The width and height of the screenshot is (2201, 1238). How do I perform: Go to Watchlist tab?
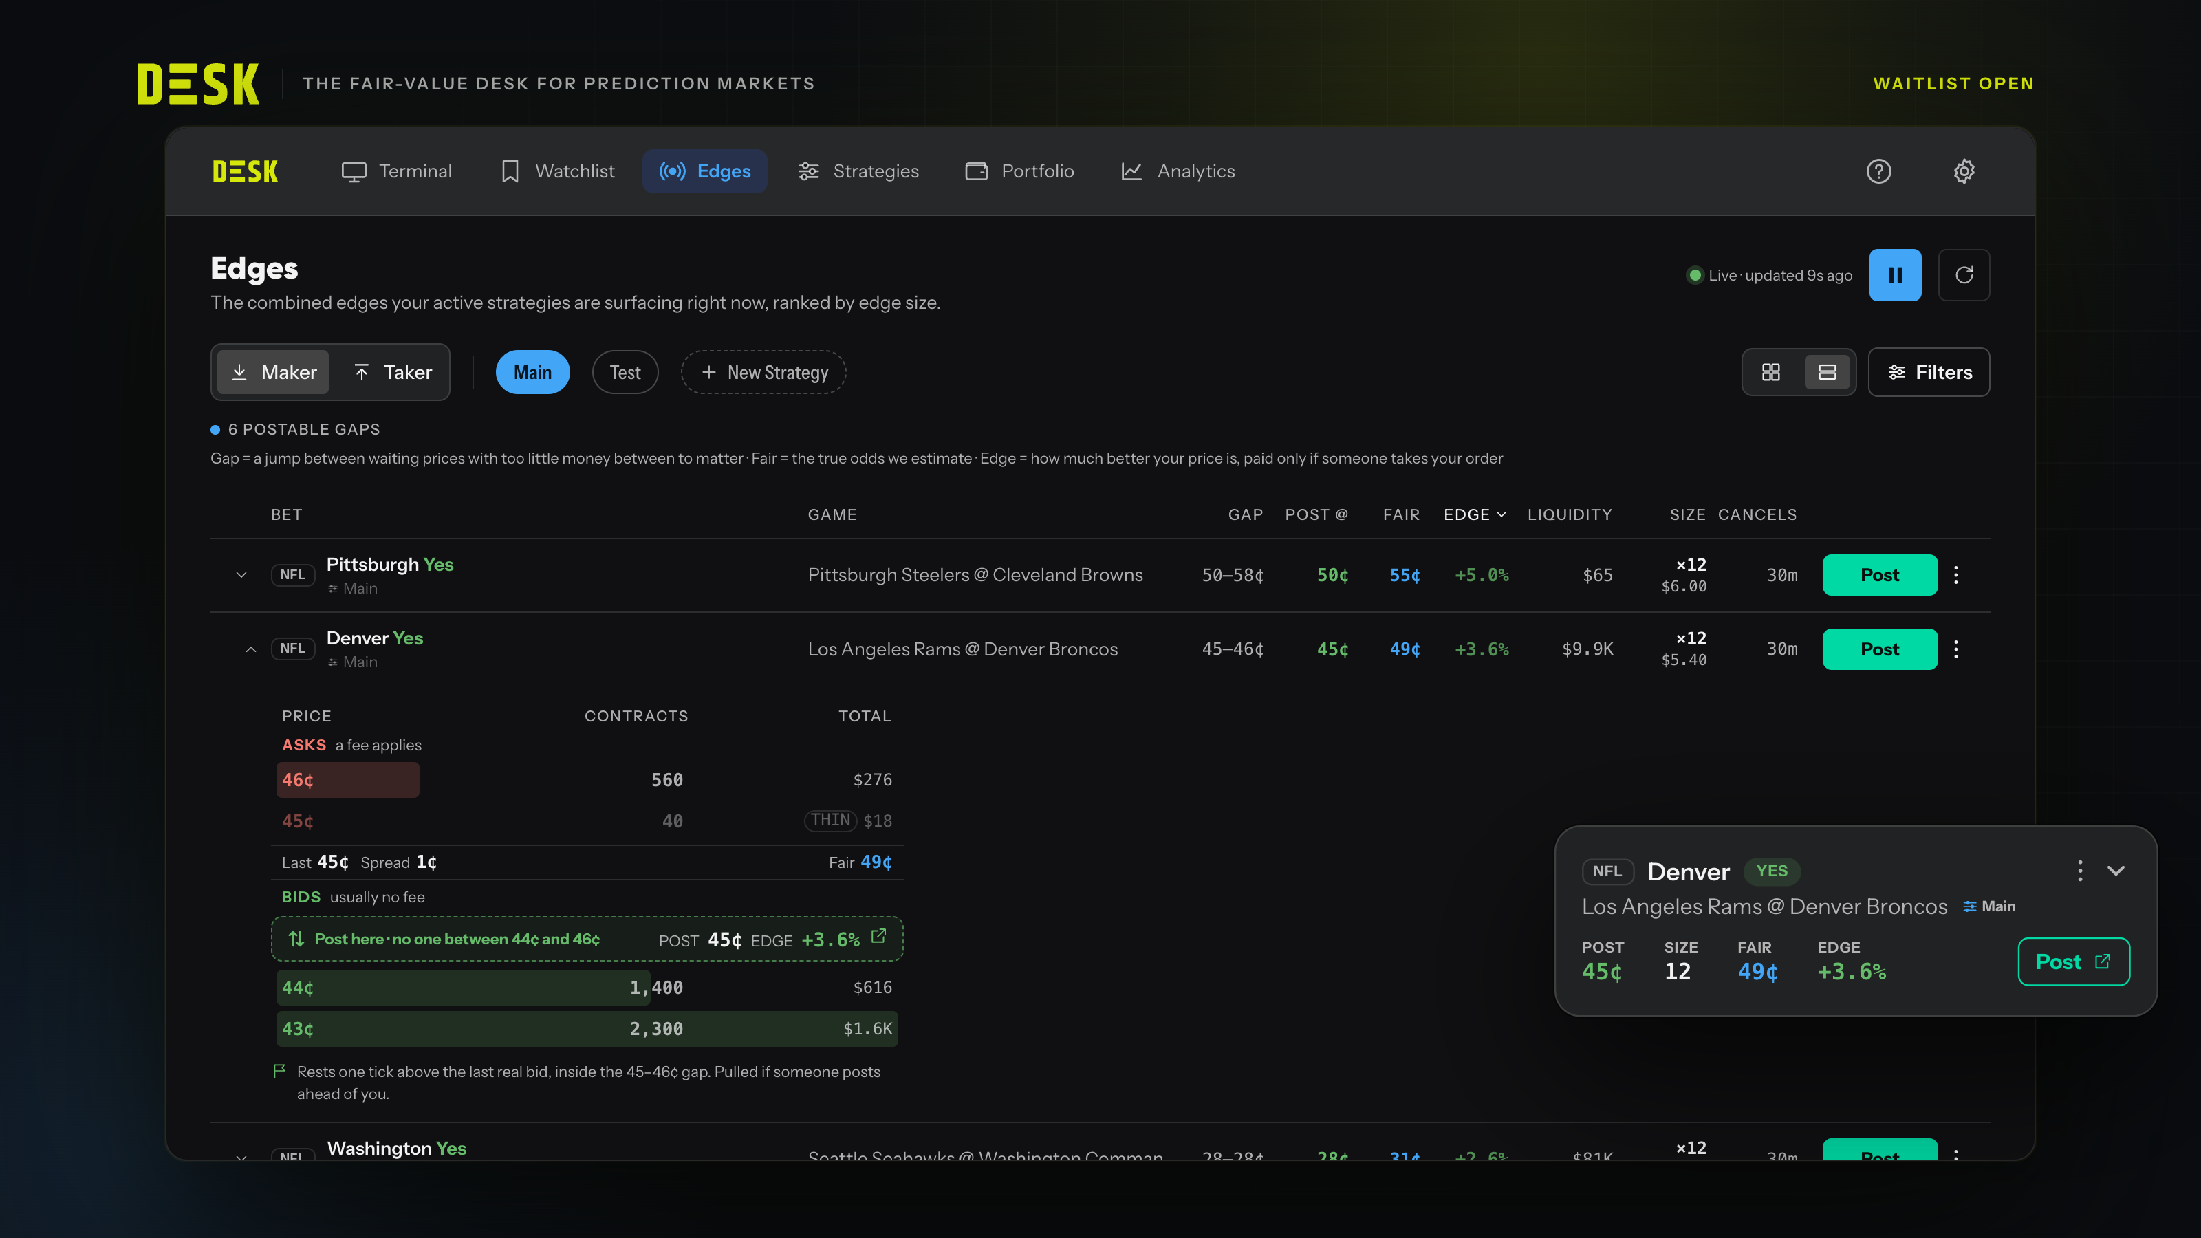pyautogui.click(x=557, y=172)
